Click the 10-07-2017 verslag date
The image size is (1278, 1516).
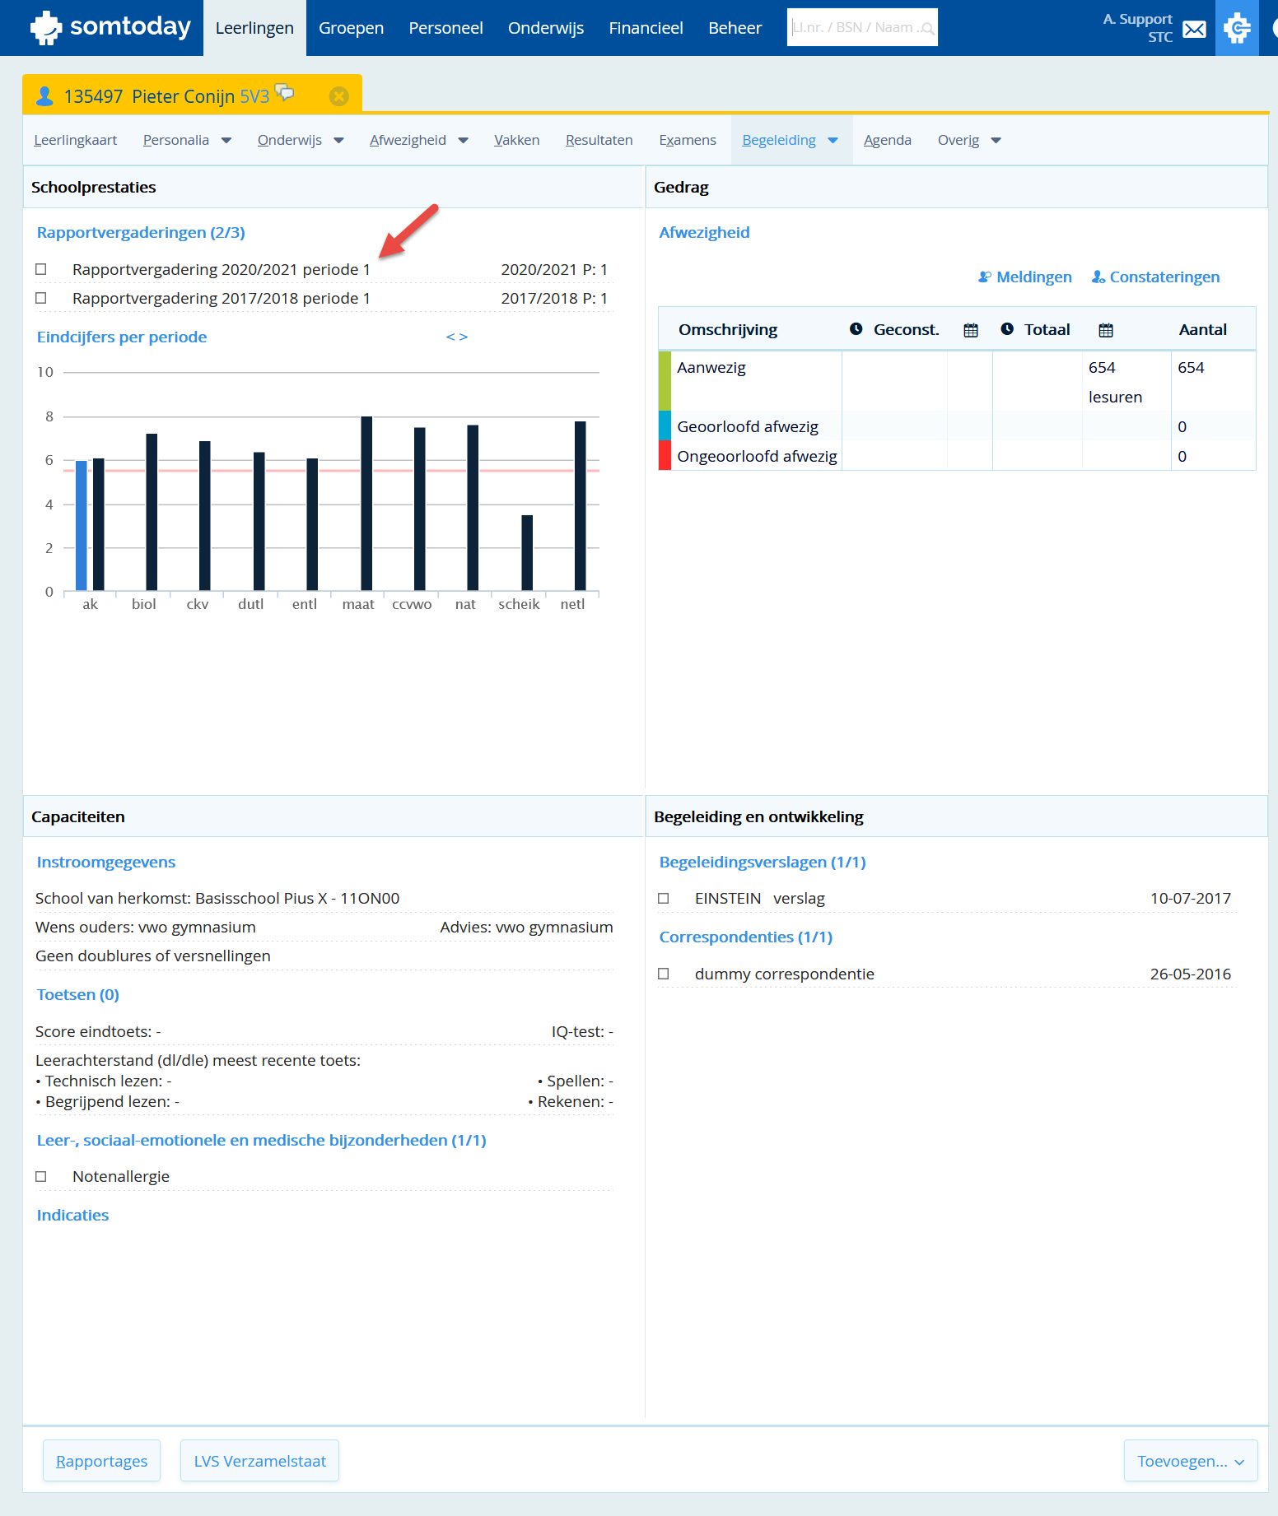(x=1190, y=899)
